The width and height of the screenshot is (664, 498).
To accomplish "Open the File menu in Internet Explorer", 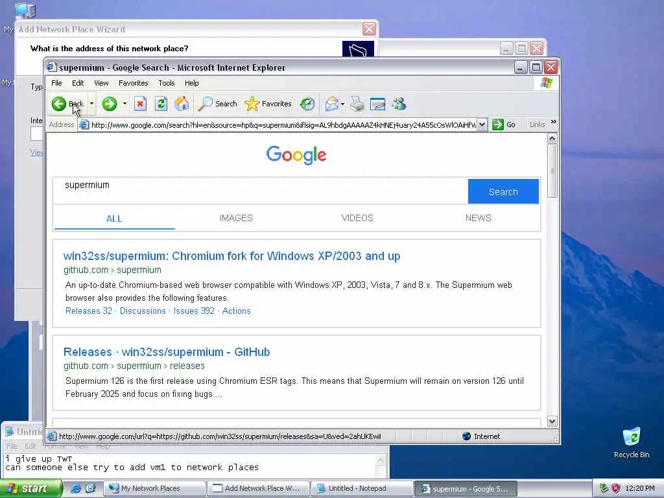I will pos(56,83).
